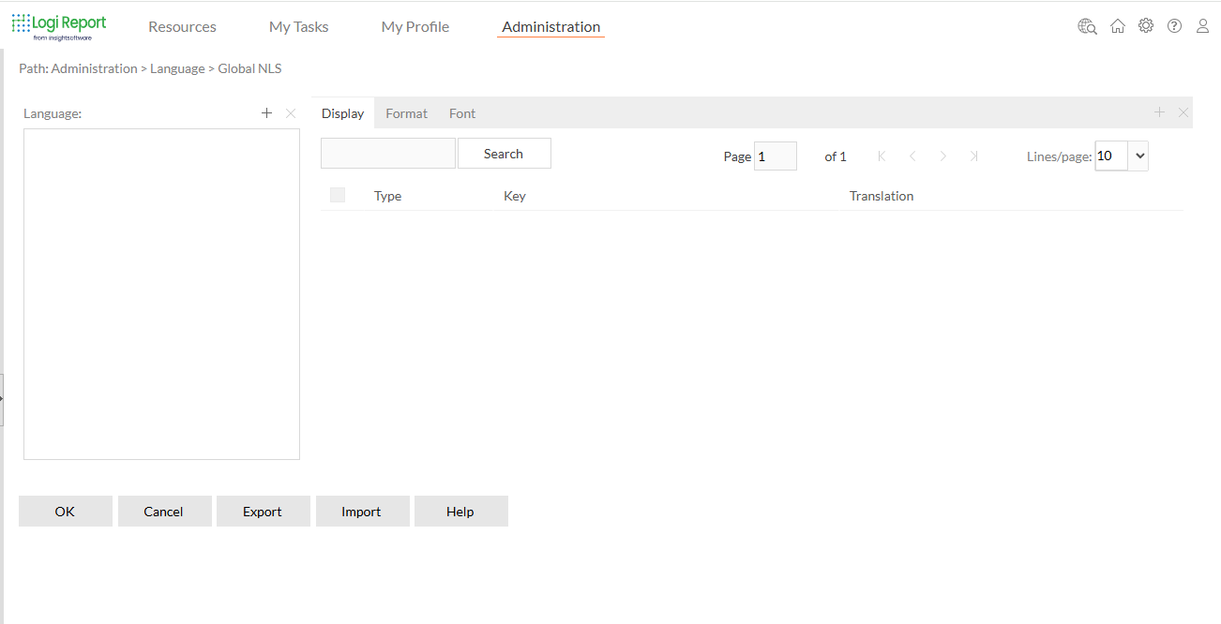Click the Import button
Viewport: 1221px width, 624px height.
[362, 511]
